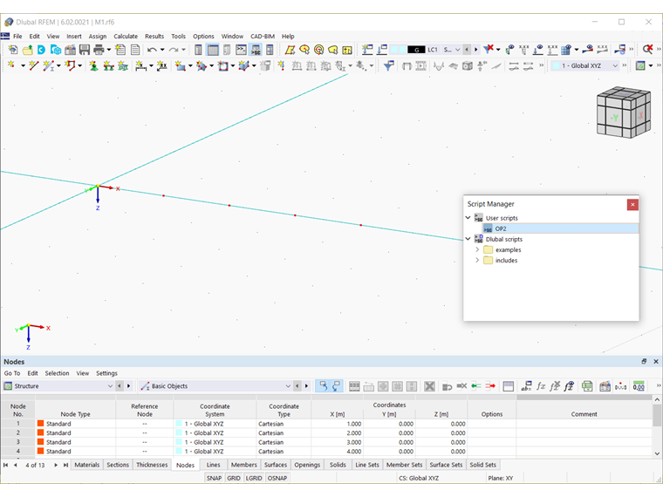Viewport: 663px width, 497px height.
Task: Go to next load case arrow
Action: click(x=476, y=50)
